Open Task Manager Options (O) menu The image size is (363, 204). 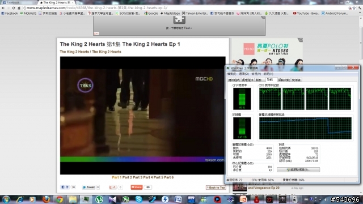(x=244, y=74)
